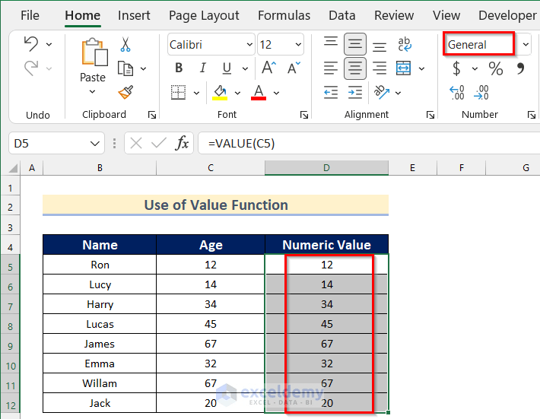
Task: Open fill color dropdown arrow
Action: tap(237, 93)
